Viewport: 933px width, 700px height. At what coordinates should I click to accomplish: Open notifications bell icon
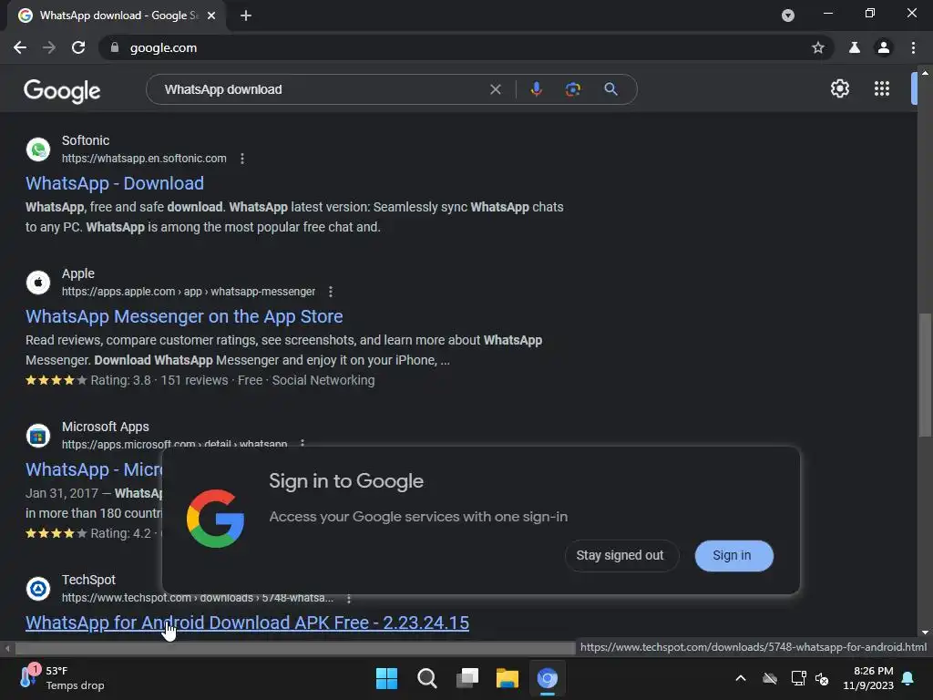908,678
